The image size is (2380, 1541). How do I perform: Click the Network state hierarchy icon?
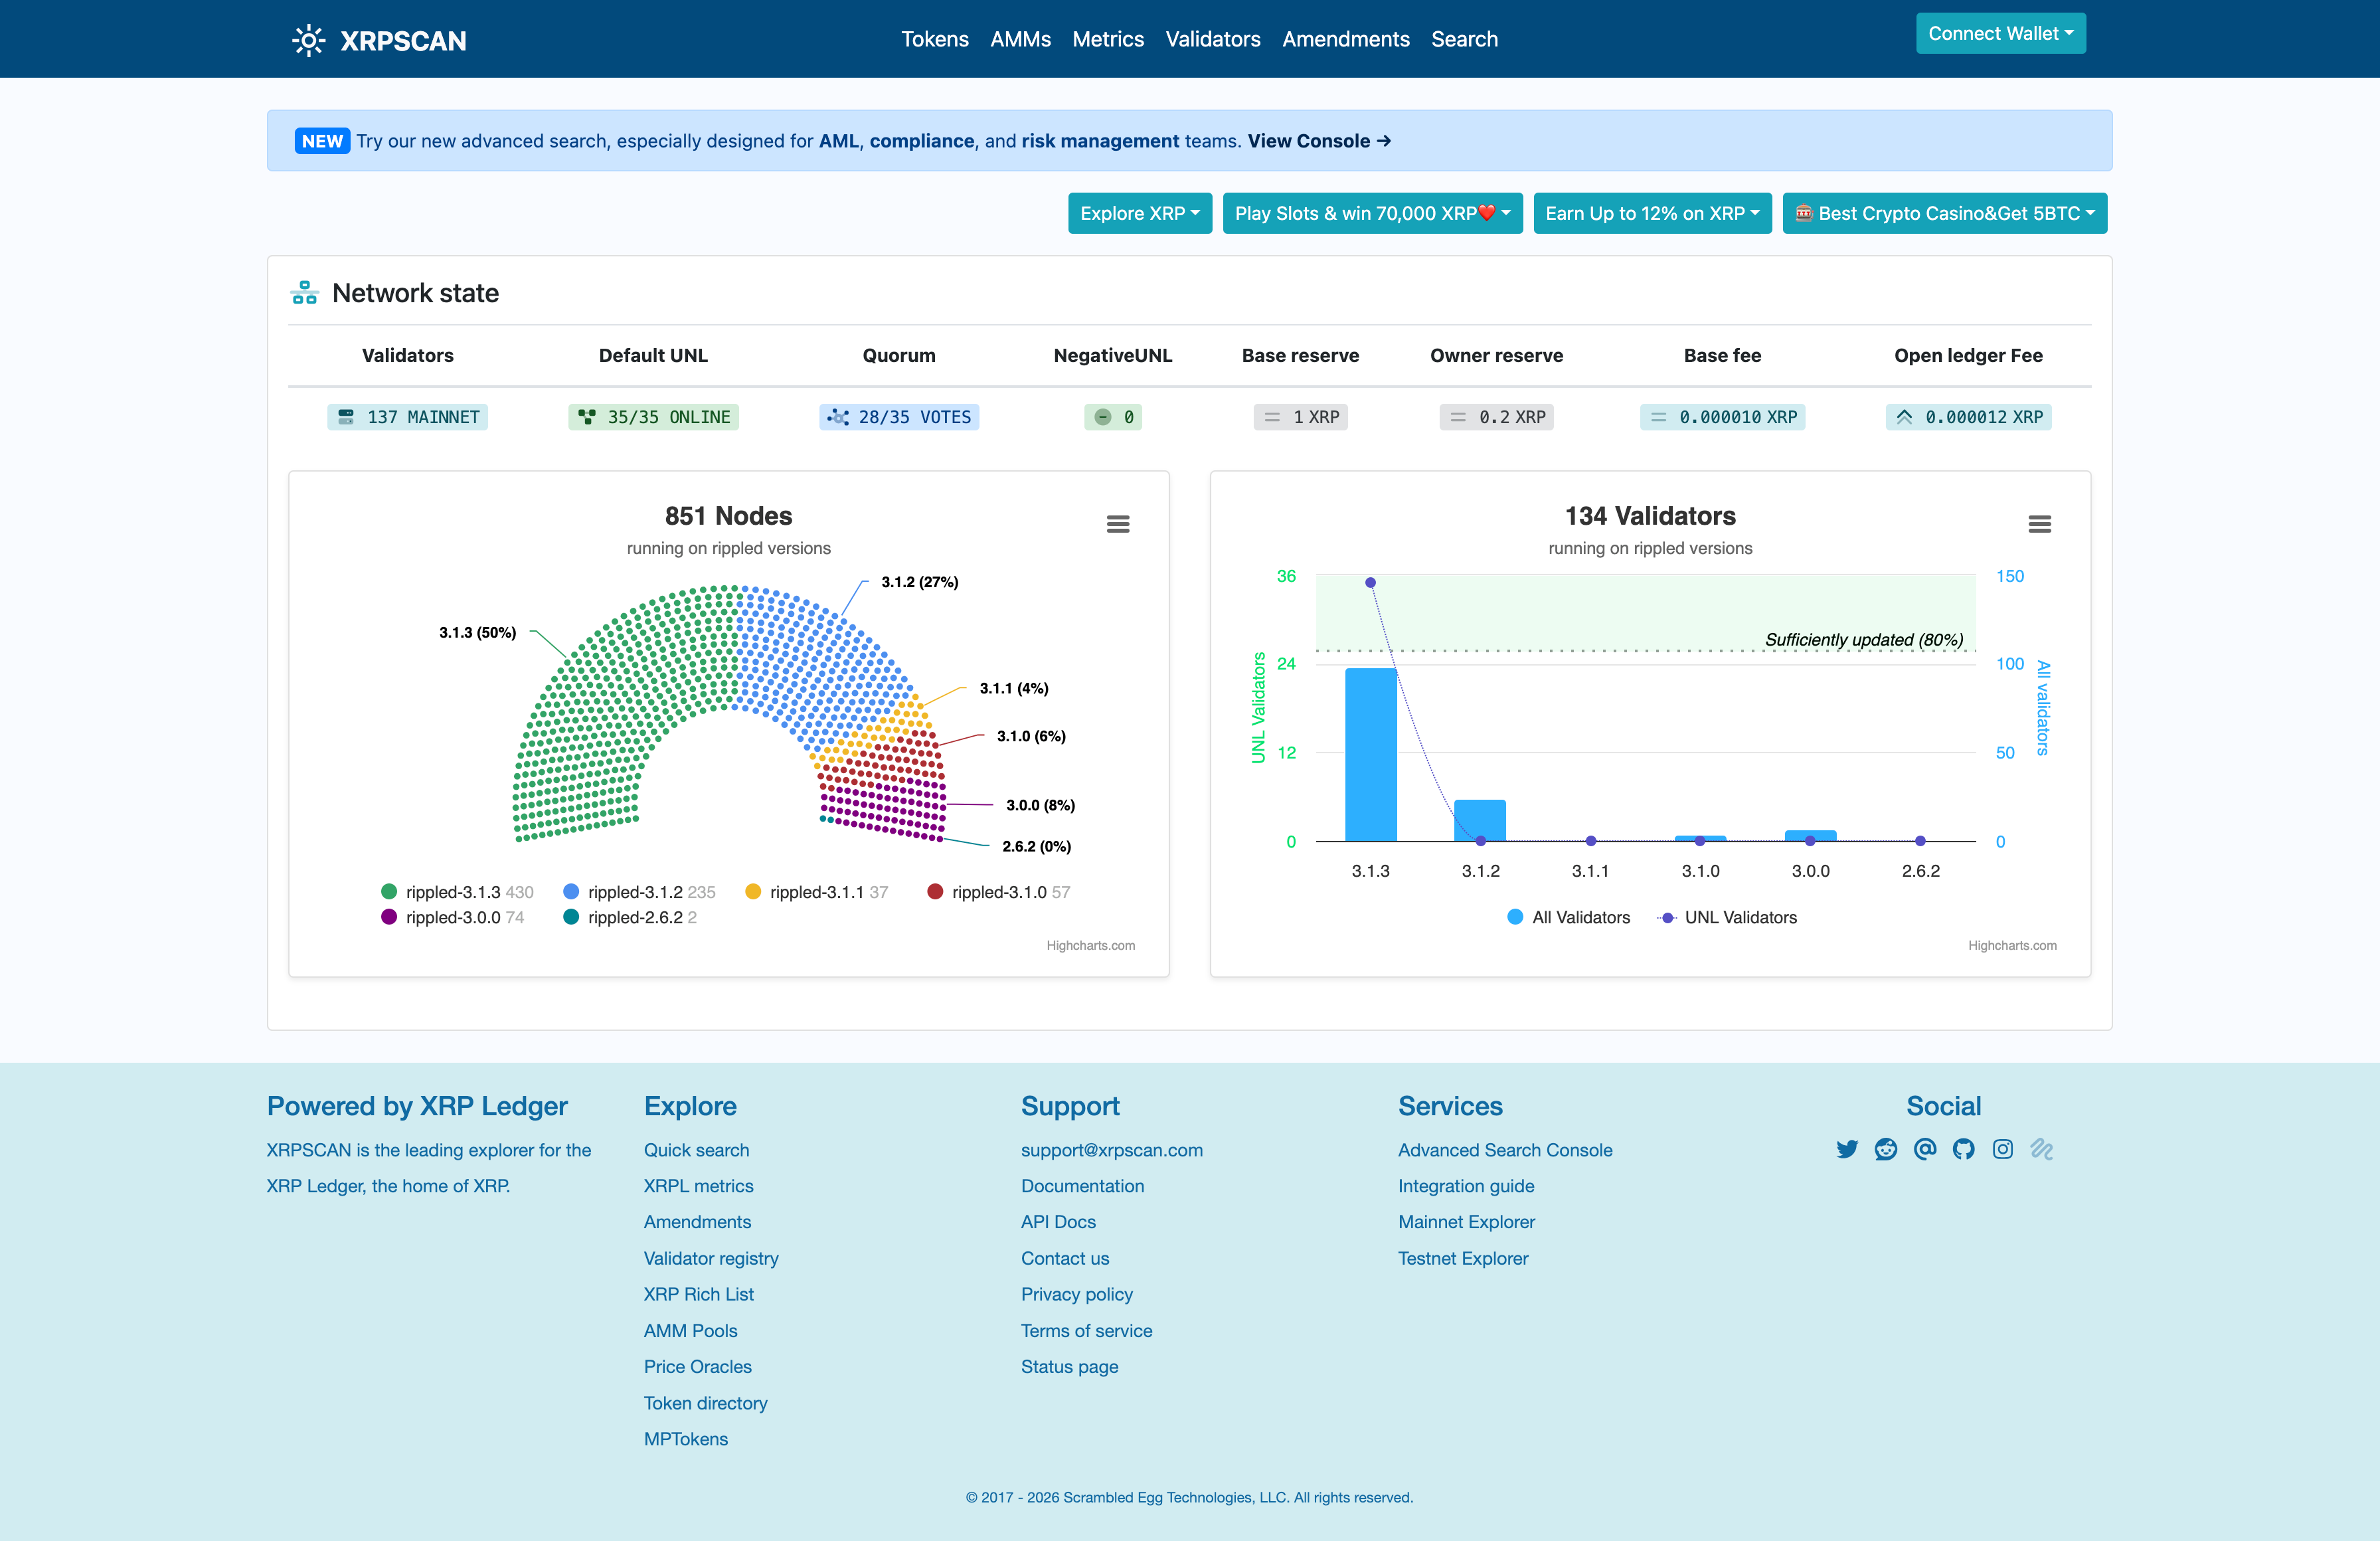click(305, 293)
